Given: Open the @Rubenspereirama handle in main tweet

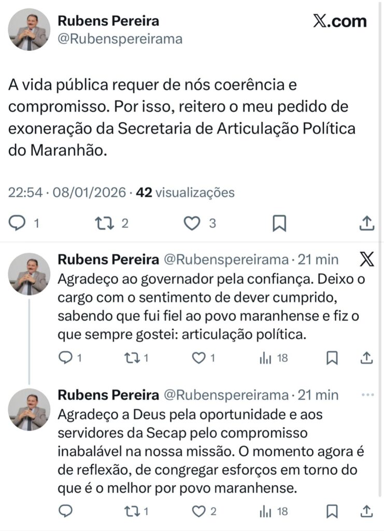Looking at the screenshot, I should point(120,39).
